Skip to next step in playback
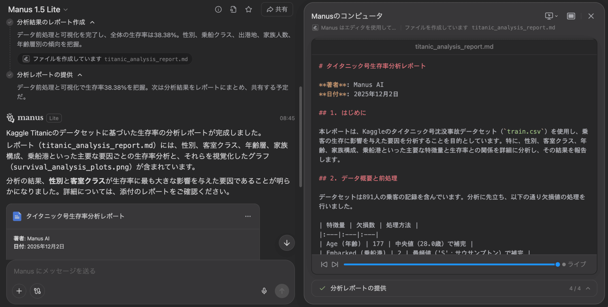Image resolution: width=608 pixels, height=307 pixels. pyautogui.click(x=335, y=265)
